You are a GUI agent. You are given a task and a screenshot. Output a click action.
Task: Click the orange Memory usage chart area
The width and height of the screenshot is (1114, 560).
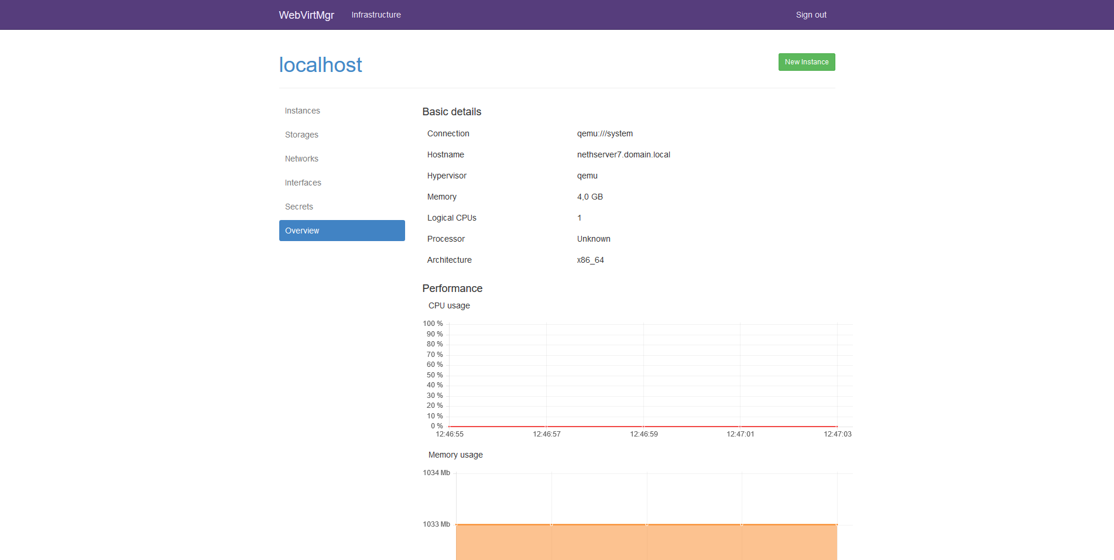(x=646, y=542)
